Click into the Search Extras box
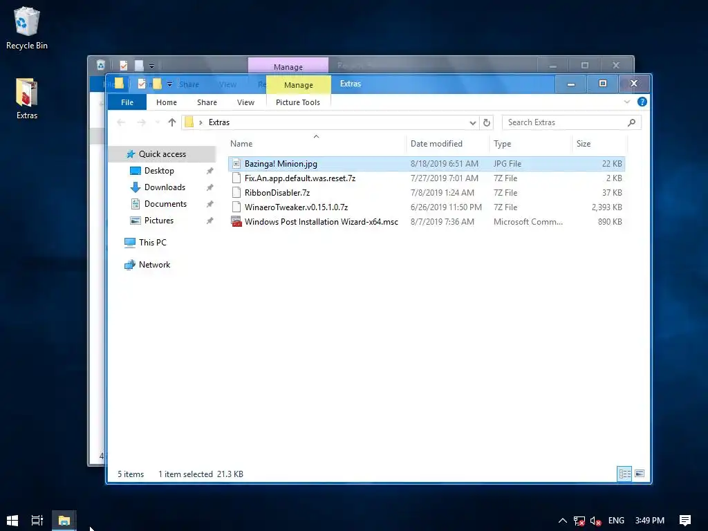 tap(566, 122)
